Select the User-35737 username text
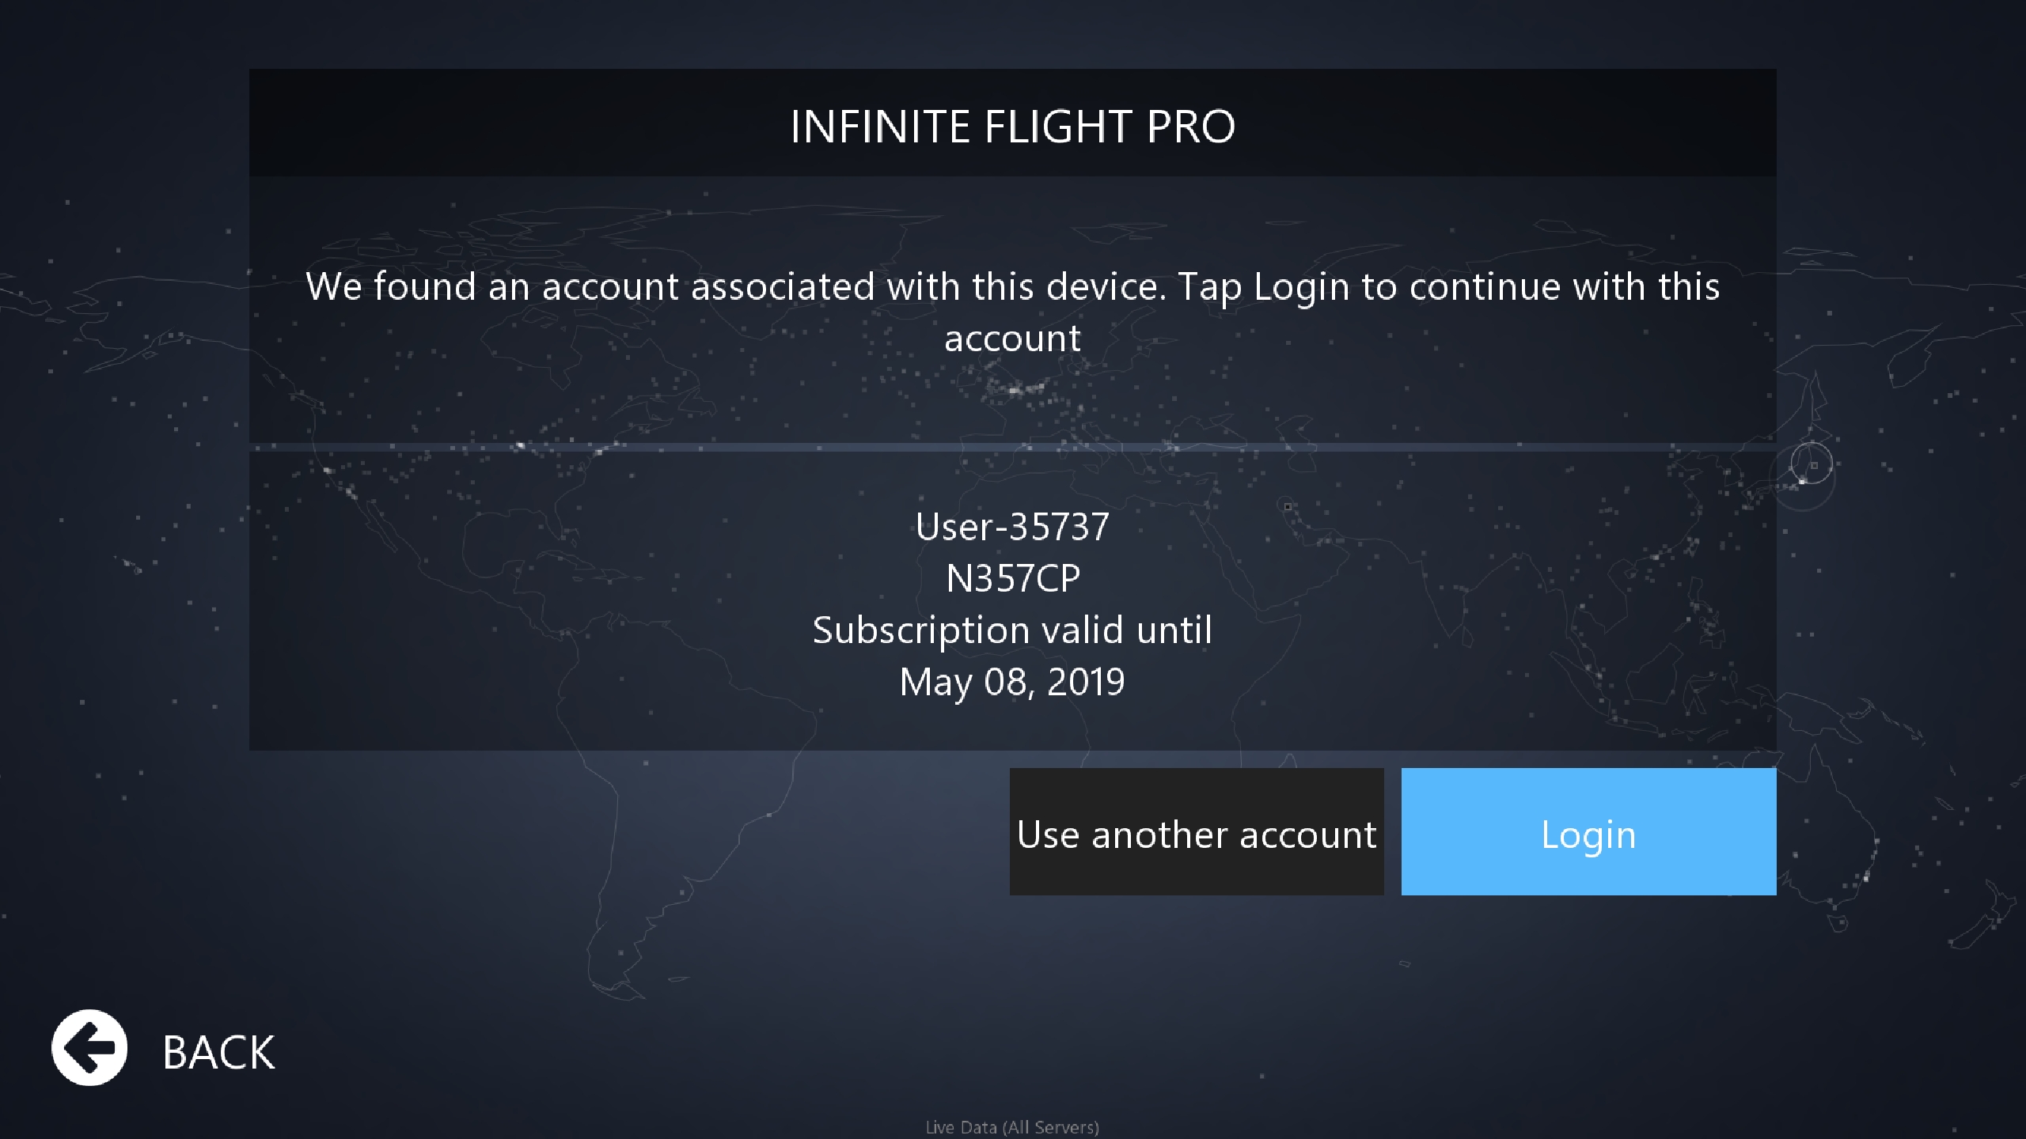Viewport: 2026px width, 1139px height. point(1012,527)
